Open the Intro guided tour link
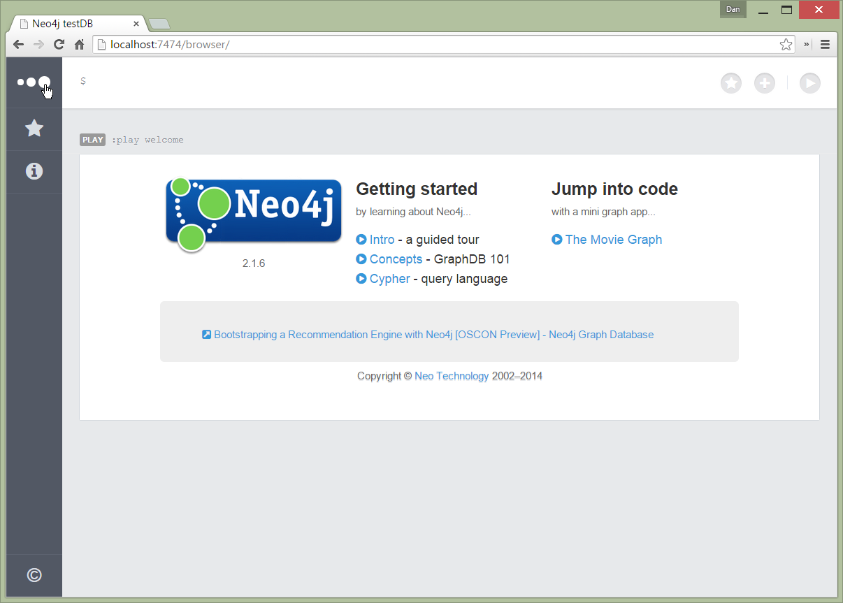843x603 pixels. pyautogui.click(x=382, y=240)
